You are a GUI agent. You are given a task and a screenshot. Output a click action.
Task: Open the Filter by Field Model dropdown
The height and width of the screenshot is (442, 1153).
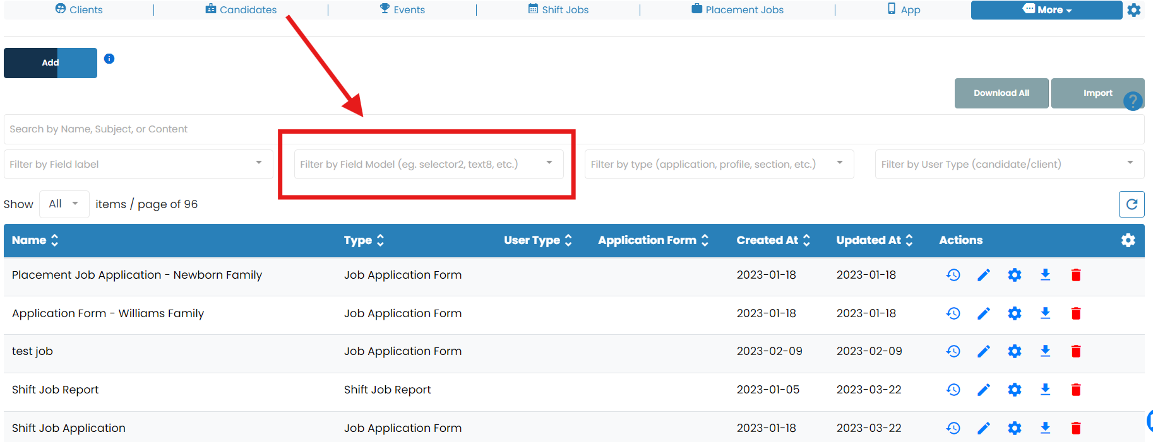pos(428,164)
